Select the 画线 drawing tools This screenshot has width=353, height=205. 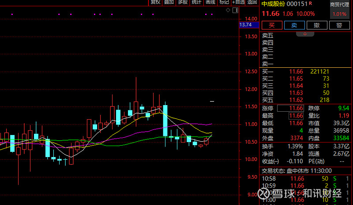click(x=210, y=2)
